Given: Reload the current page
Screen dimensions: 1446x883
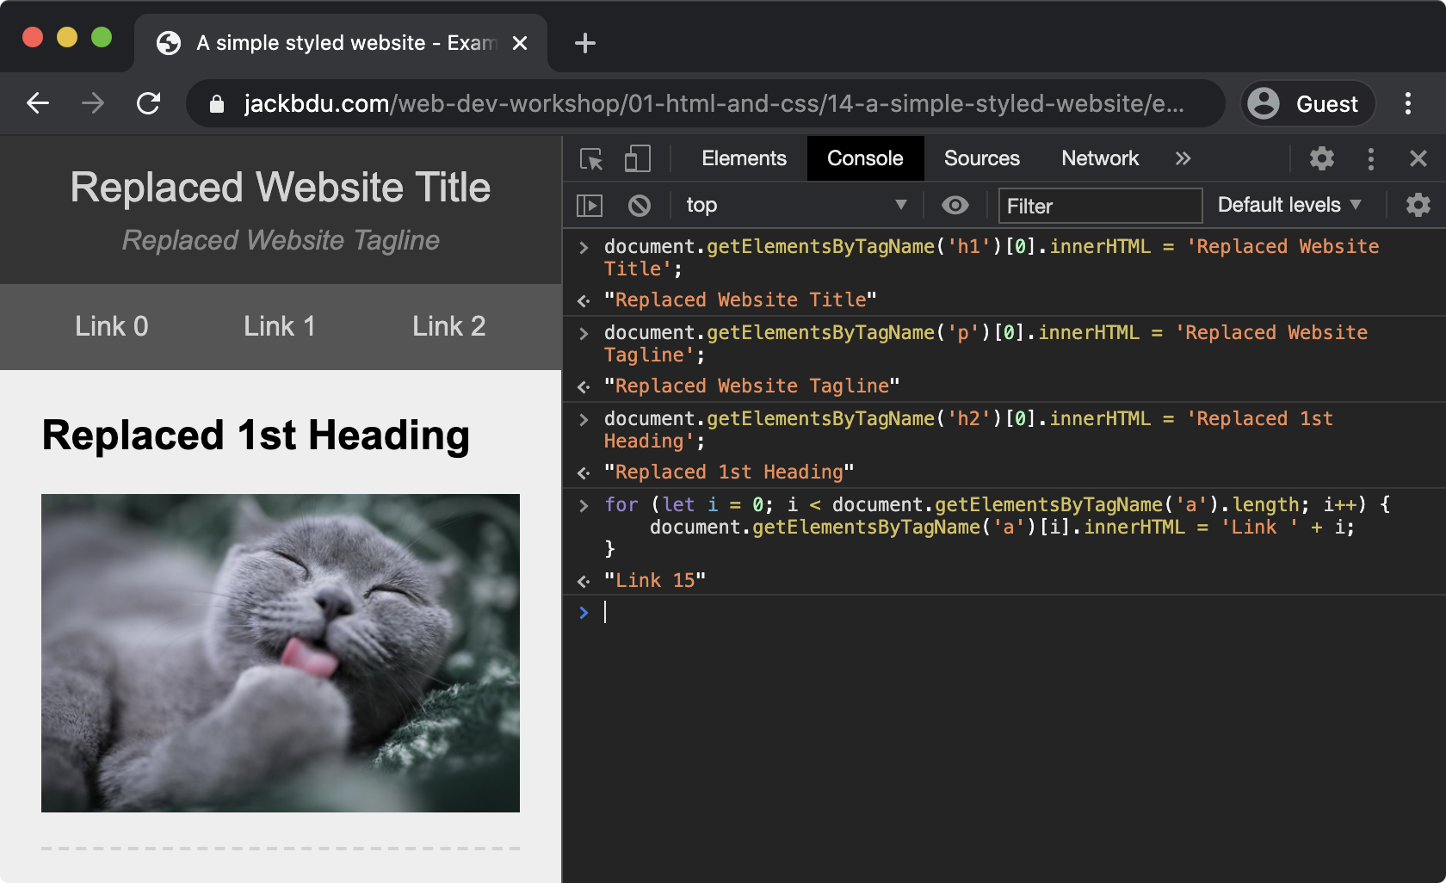Looking at the screenshot, I should click(x=148, y=104).
